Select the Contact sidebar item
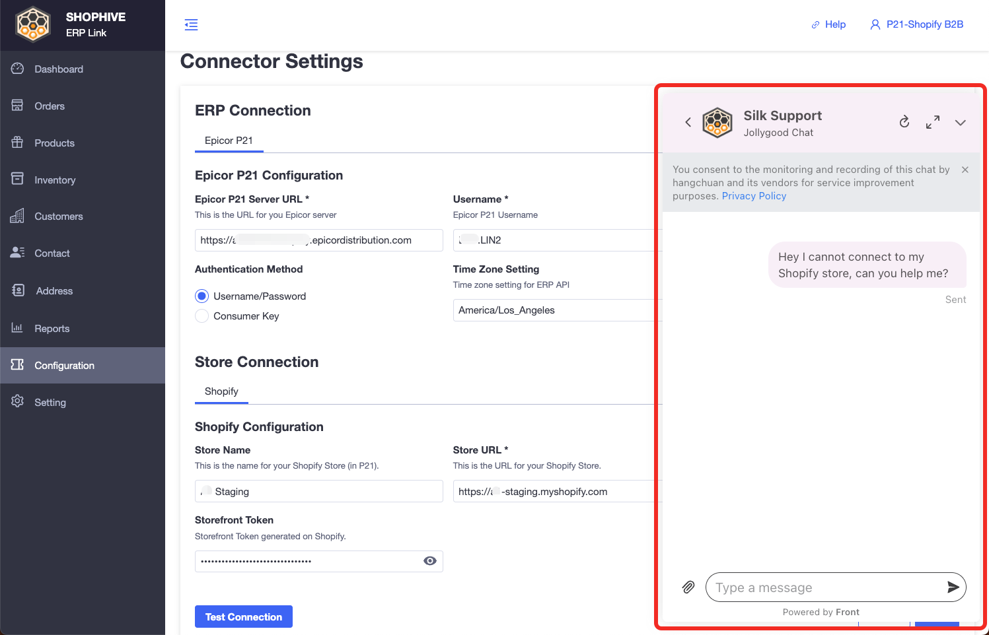This screenshot has height=635, width=989. click(83, 253)
